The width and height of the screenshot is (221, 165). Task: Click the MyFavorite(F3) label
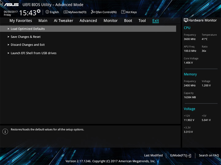click(x=77, y=12)
